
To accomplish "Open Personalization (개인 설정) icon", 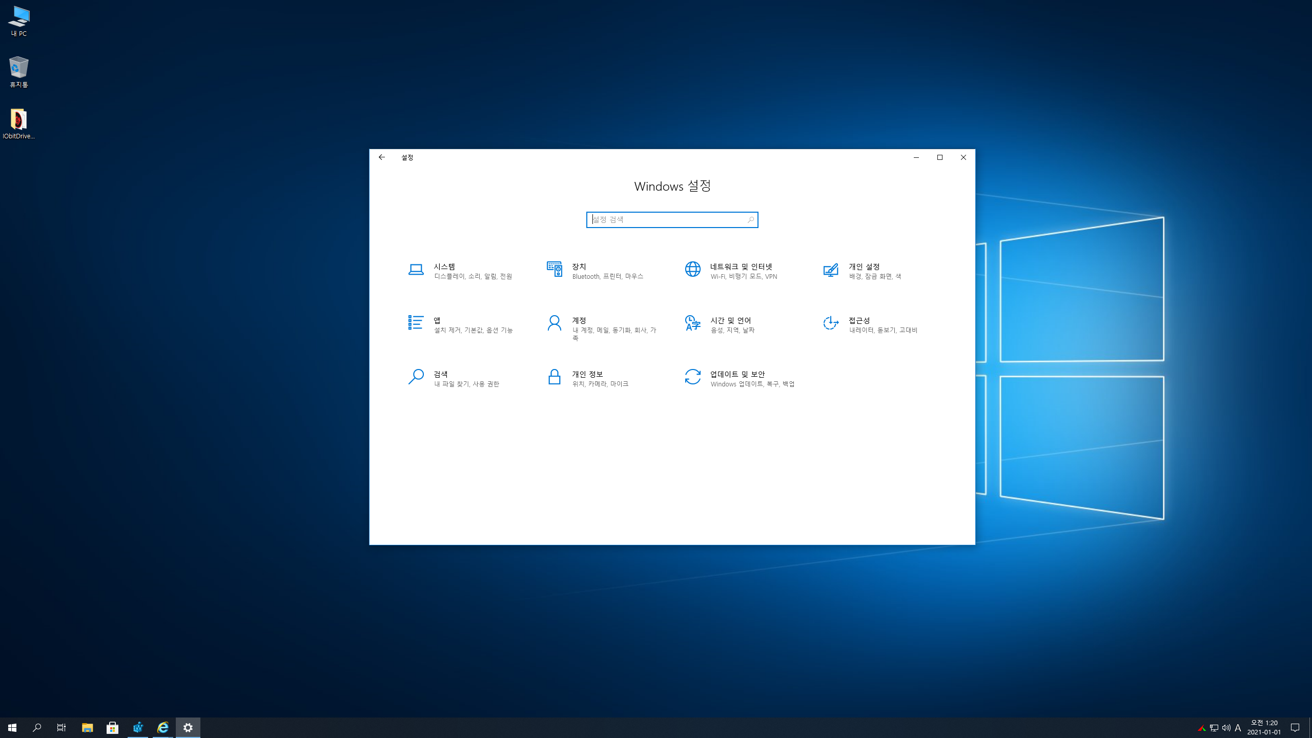I will 831,270.
